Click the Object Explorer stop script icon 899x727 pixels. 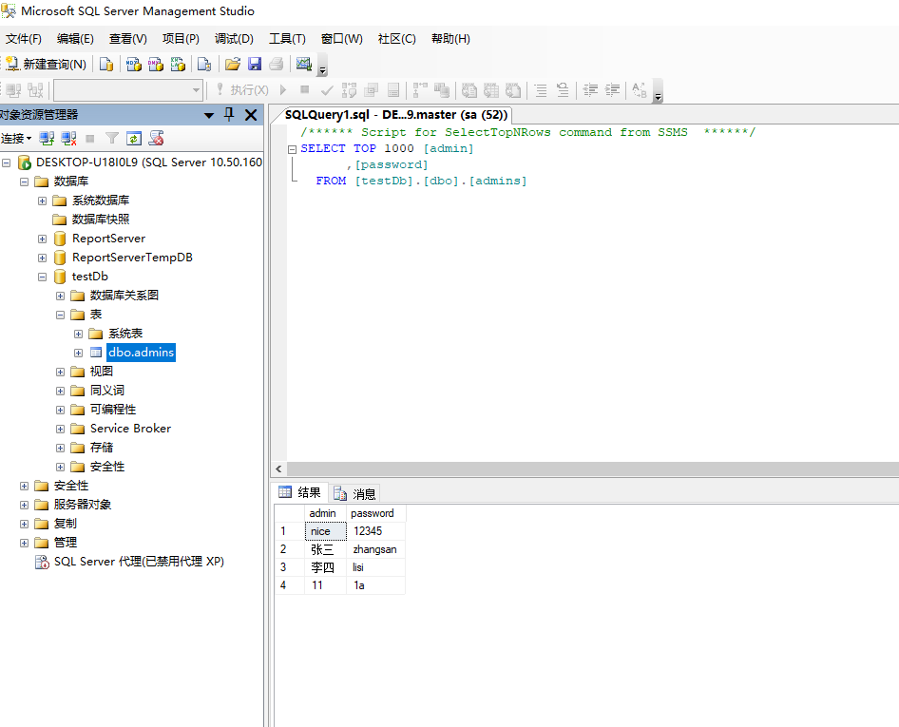pos(157,138)
